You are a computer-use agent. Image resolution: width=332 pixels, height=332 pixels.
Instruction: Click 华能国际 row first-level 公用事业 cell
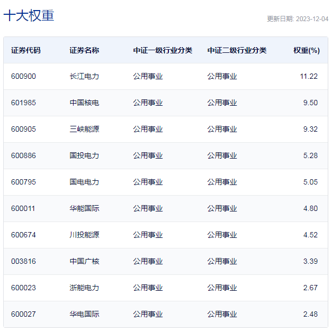pyautogui.click(x=148, y=209)
